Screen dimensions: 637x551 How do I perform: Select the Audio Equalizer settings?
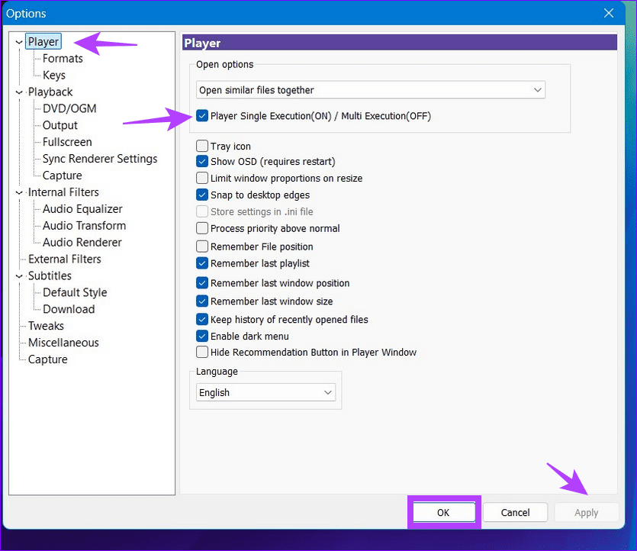click(x=81, y=208)
